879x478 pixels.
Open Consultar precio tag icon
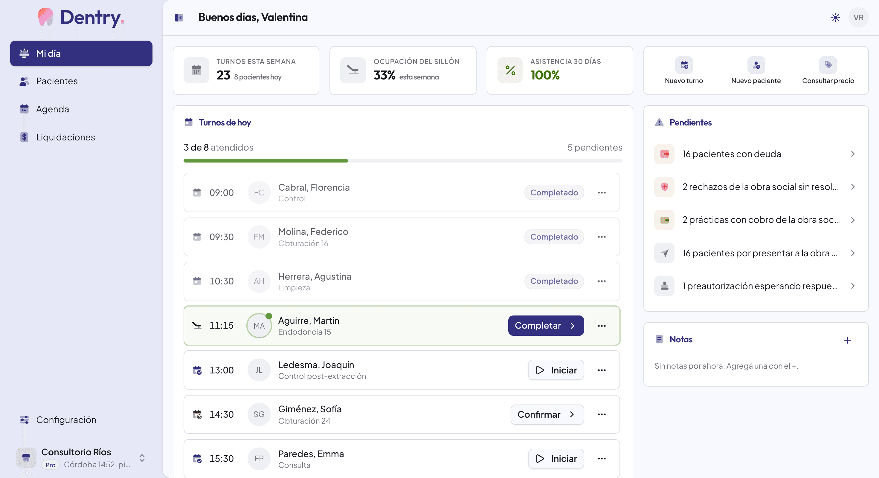tap(828, 65)
